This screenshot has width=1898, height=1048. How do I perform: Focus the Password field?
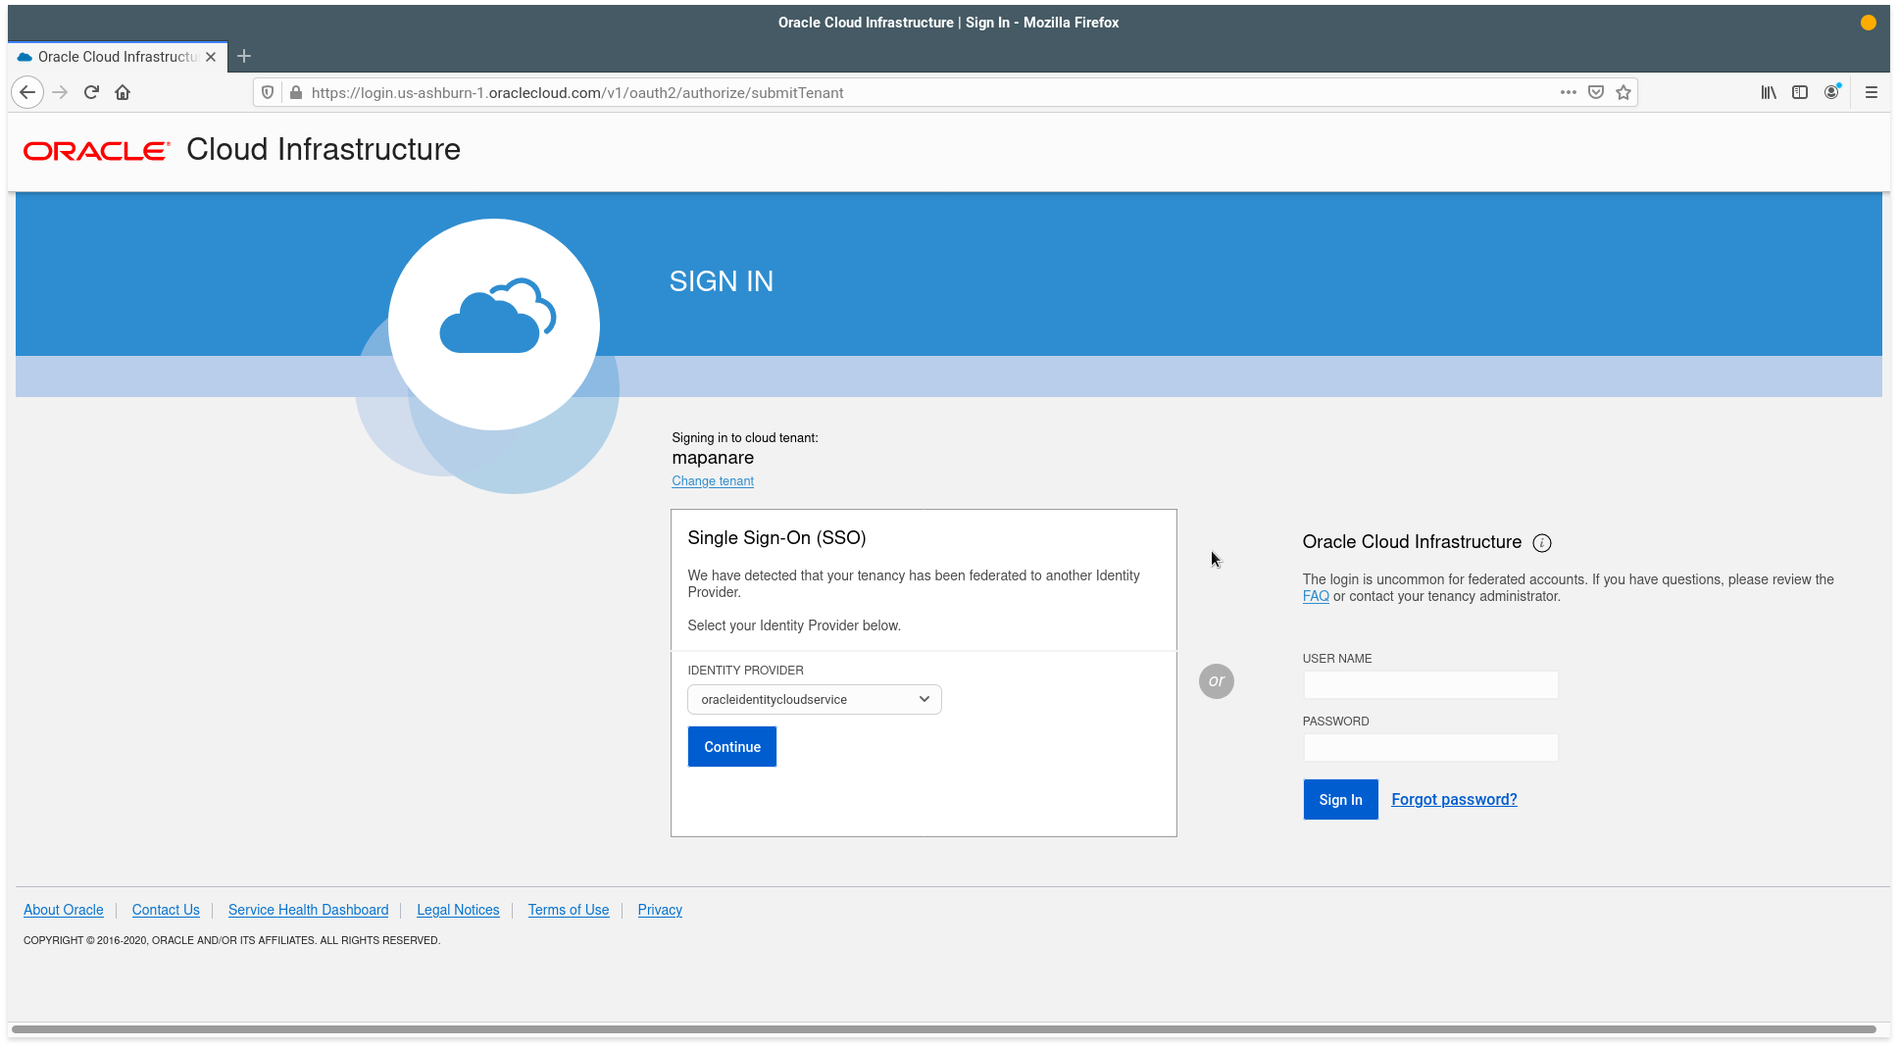coord(1430,747)
